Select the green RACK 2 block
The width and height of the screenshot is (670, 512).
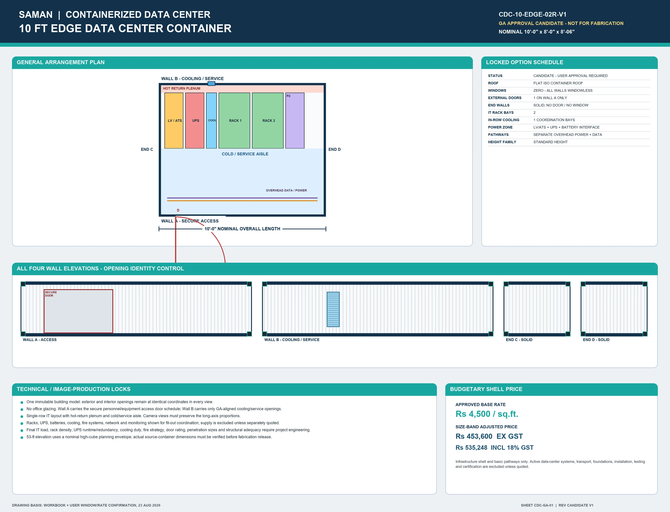coord(268,121)
